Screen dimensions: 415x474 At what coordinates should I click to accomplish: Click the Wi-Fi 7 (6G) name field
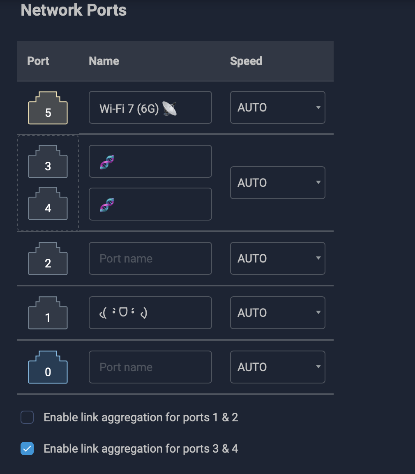click(x=150, y=107)
